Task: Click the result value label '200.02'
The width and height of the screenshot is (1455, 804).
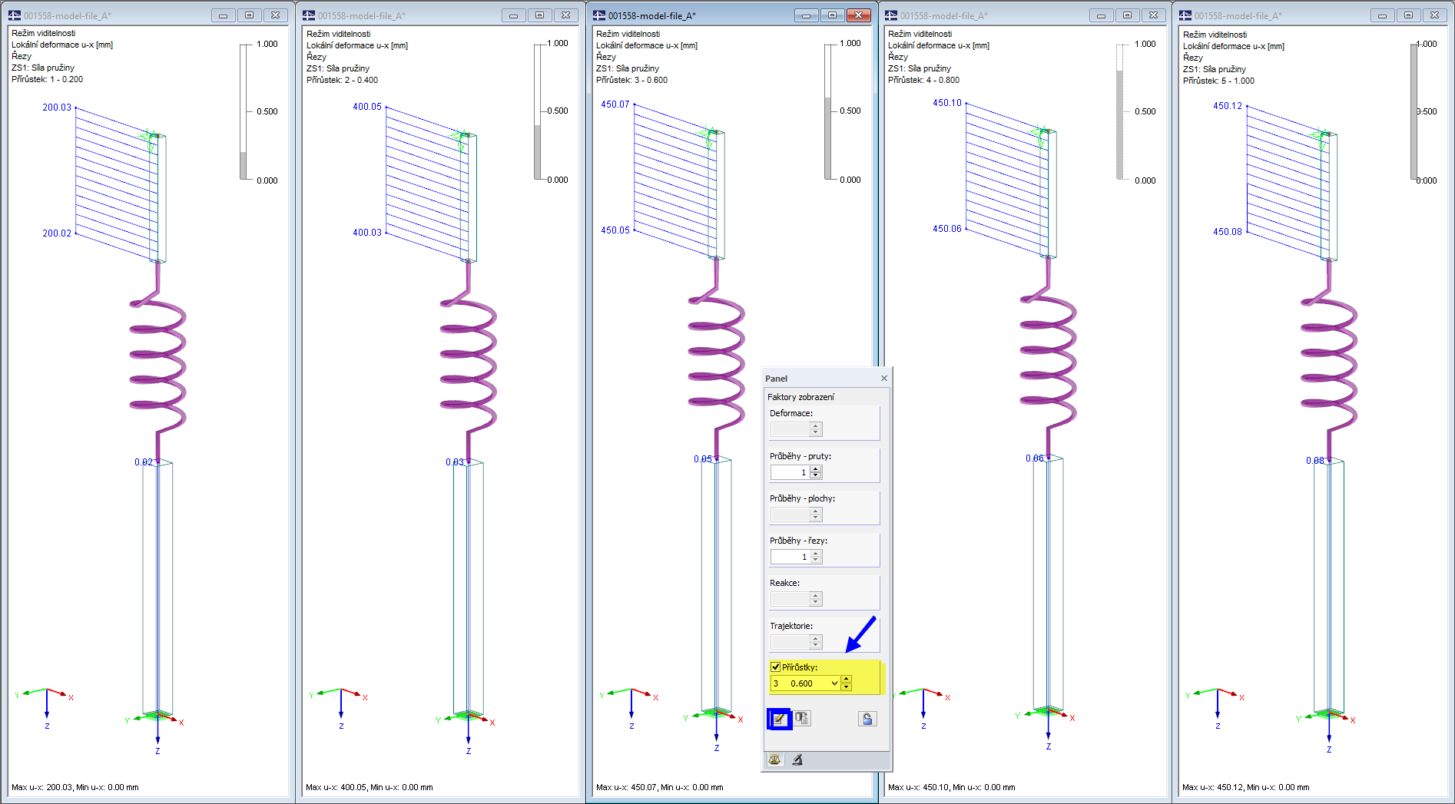Action: click(x=57, y=233)
